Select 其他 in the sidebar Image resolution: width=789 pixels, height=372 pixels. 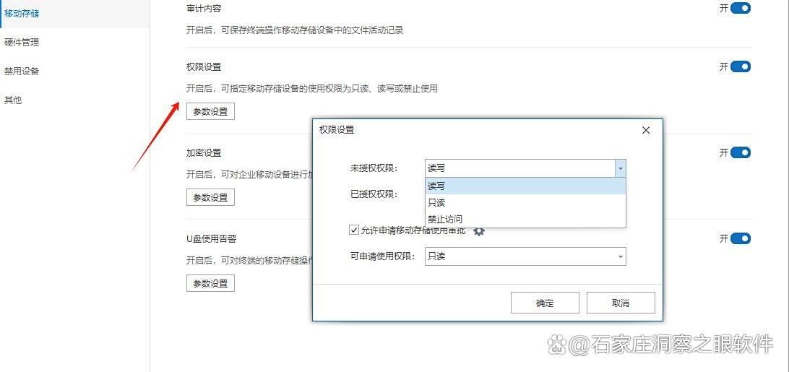tap(13, 100)
